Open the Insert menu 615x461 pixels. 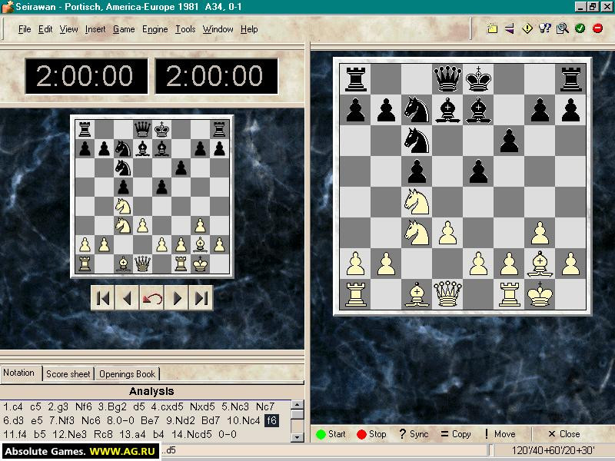pos(95,29)
